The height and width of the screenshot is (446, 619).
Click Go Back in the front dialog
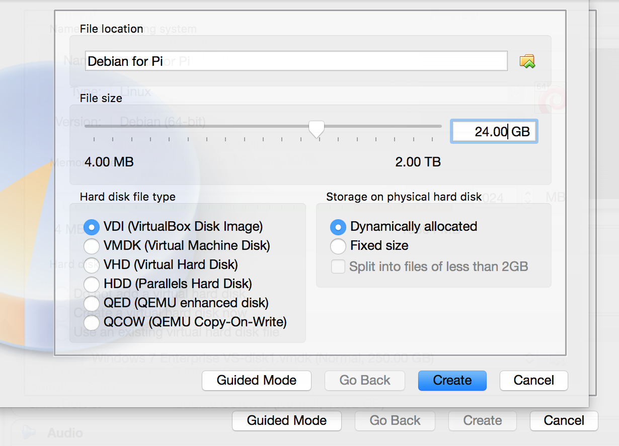364,381
